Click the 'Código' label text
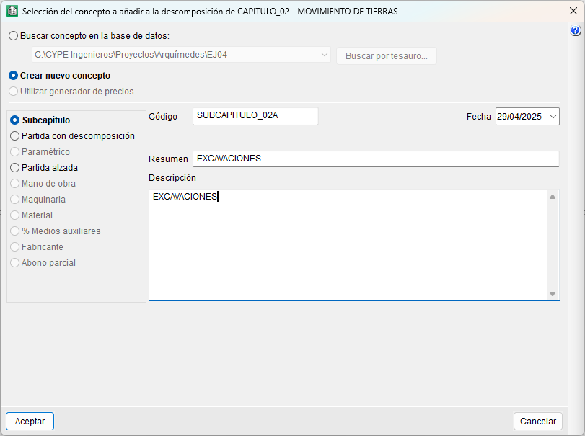This screenshot has width=585, height=436. (x=163, y=117)
